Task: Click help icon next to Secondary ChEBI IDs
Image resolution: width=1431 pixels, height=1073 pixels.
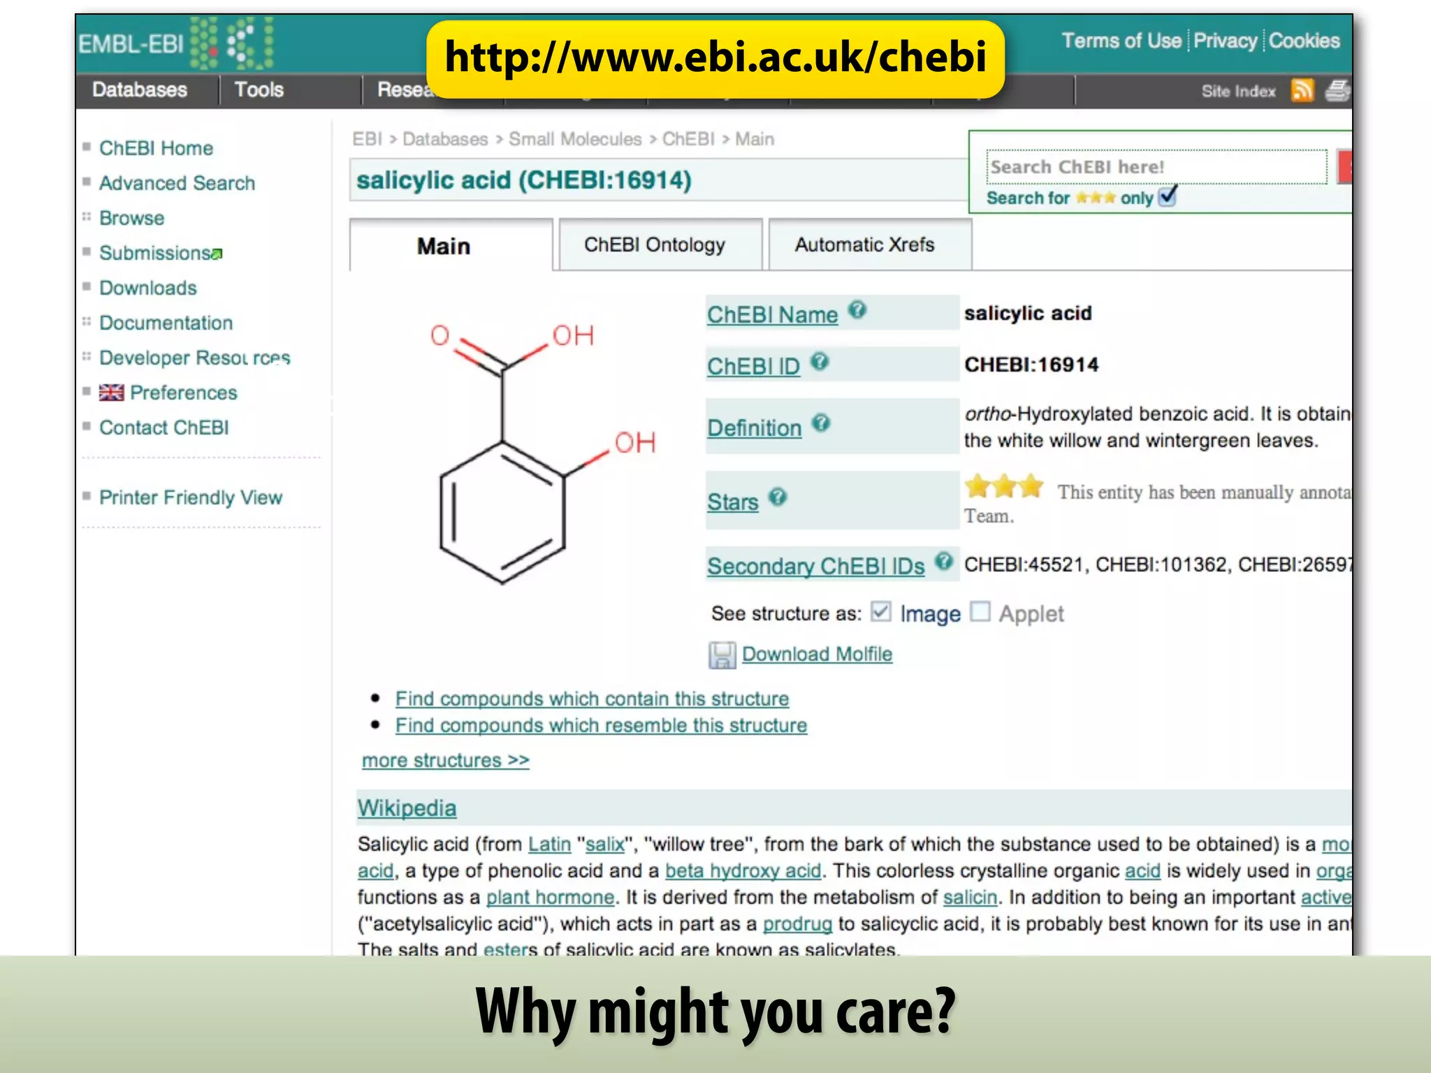Action: (944, 561)
